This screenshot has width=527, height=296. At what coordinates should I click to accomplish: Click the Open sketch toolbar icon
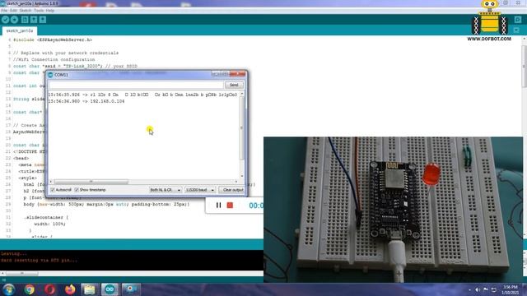(x=34, y=20)
